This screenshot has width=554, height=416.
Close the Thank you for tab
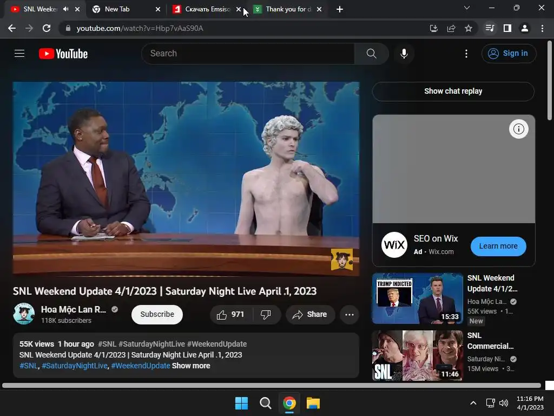[x=319, y=9]
